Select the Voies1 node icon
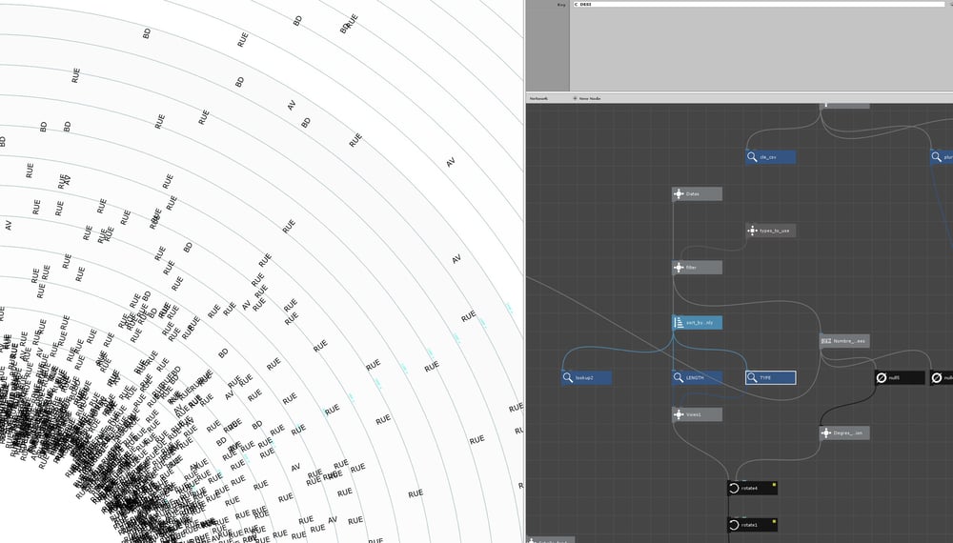Viewport: 953px width, 543px height. pos(679,414)
